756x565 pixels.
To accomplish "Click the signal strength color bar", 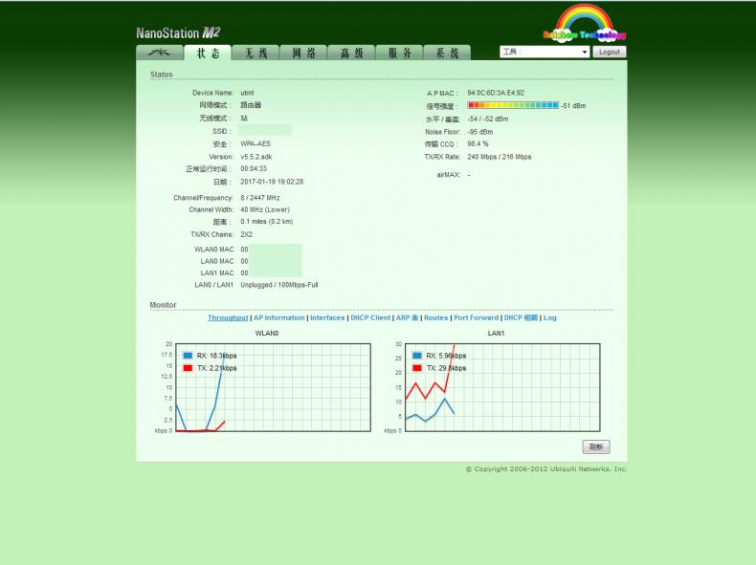I will coord(513,105).
